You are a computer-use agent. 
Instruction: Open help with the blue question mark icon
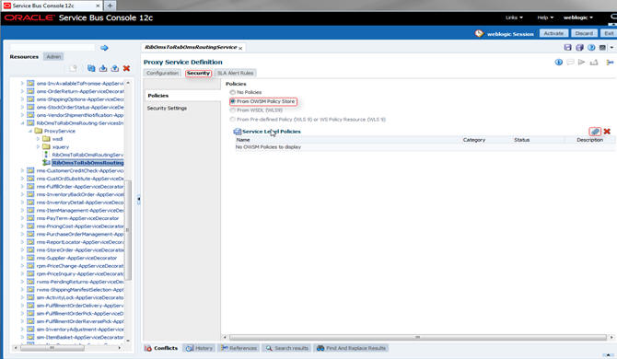click(x=591, y=48)
